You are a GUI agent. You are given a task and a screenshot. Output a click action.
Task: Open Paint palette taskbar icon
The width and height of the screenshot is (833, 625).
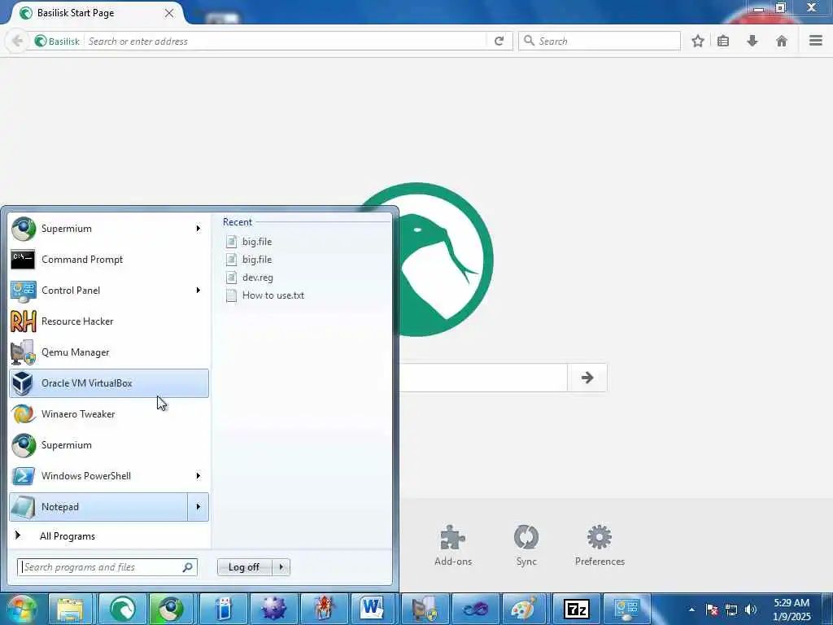[525, 609]
